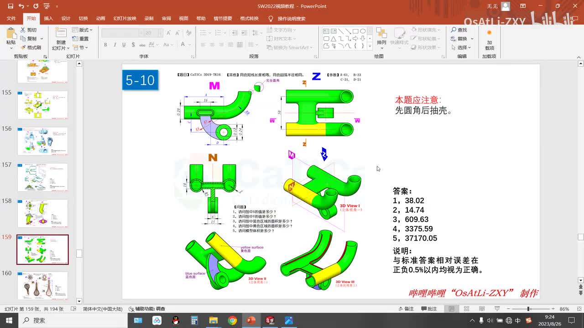Viewport: 584px width, 328px height.
Task: Switch to Reading view in status bar
Action: pyautogui.click(x=483, y=309)
